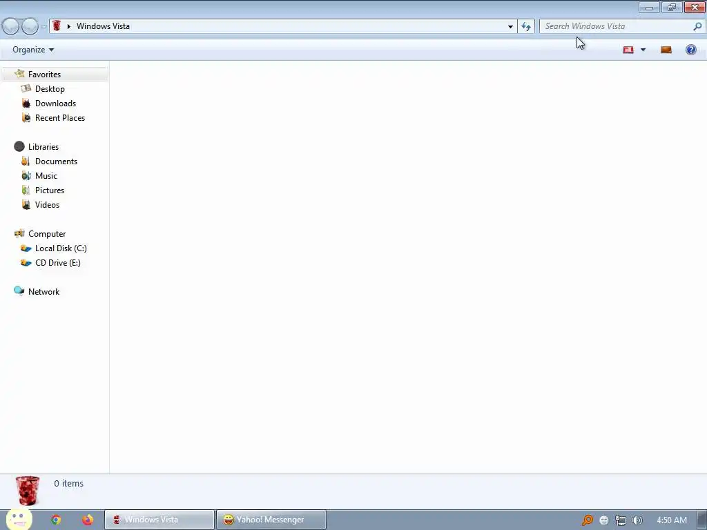Image resolution: width=707 pixels, height=530 pixels.
Task: Open the Start button on the taskbar
Action: point(19,520)
